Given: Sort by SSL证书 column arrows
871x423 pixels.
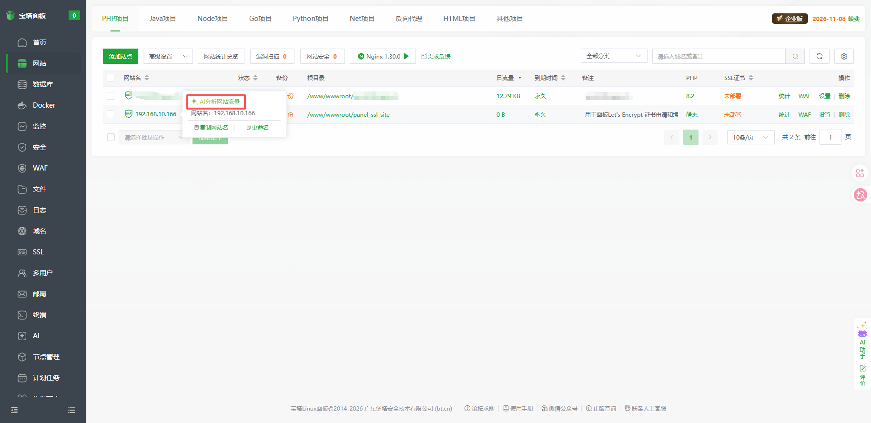Looking at the screenshot, I should click(751, 78).
